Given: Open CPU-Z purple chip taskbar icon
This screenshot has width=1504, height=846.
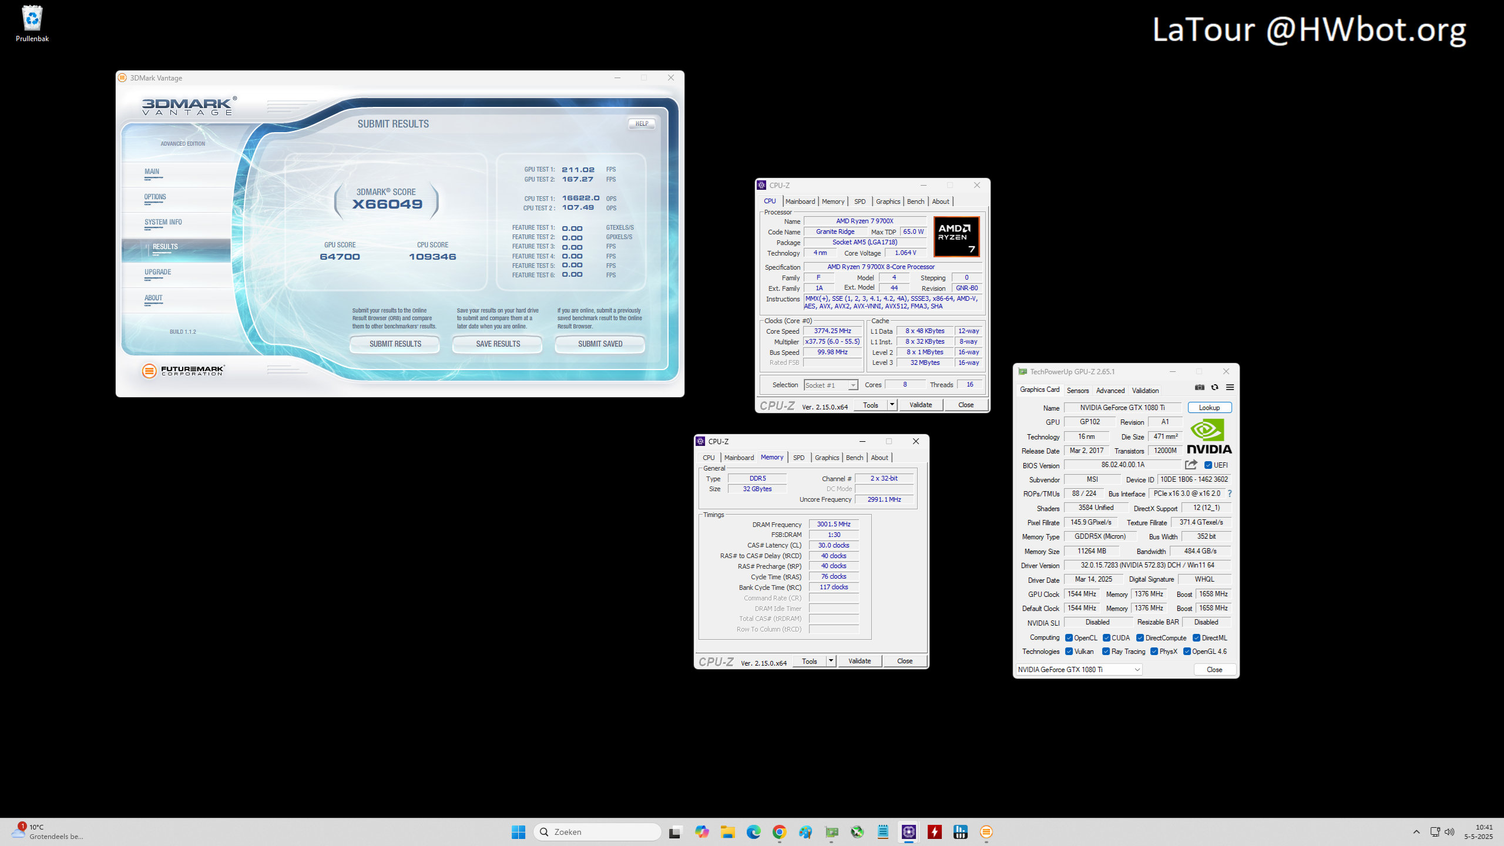Looking at the screenshot, I should click(909, 832).
